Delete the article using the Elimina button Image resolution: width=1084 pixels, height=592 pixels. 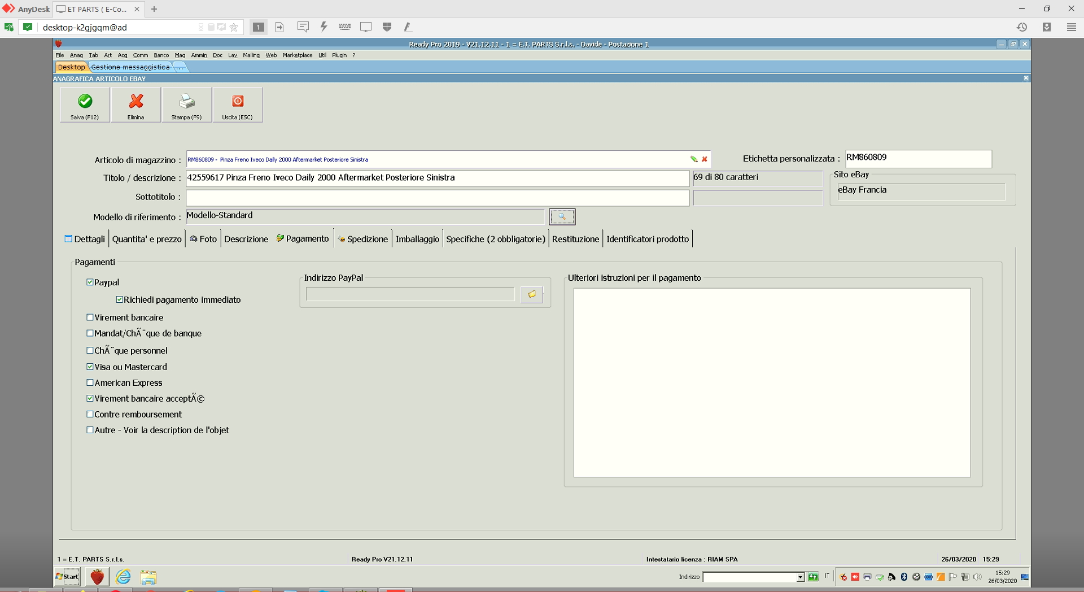[x=135, y=105]
